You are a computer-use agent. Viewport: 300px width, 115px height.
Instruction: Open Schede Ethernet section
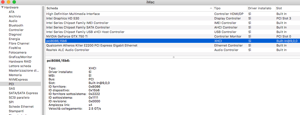point(21,107)
